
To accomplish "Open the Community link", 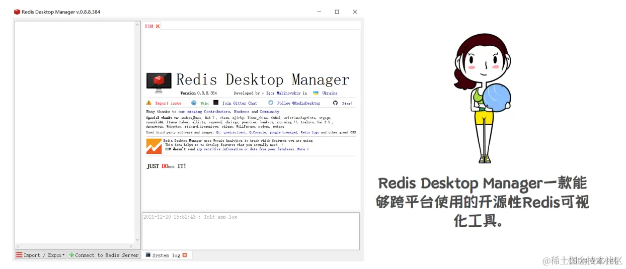I will point(270,112).
